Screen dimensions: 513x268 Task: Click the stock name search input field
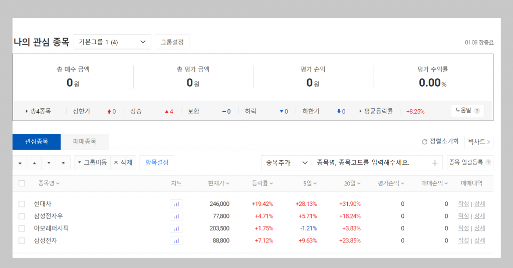(x=370, y=163)
